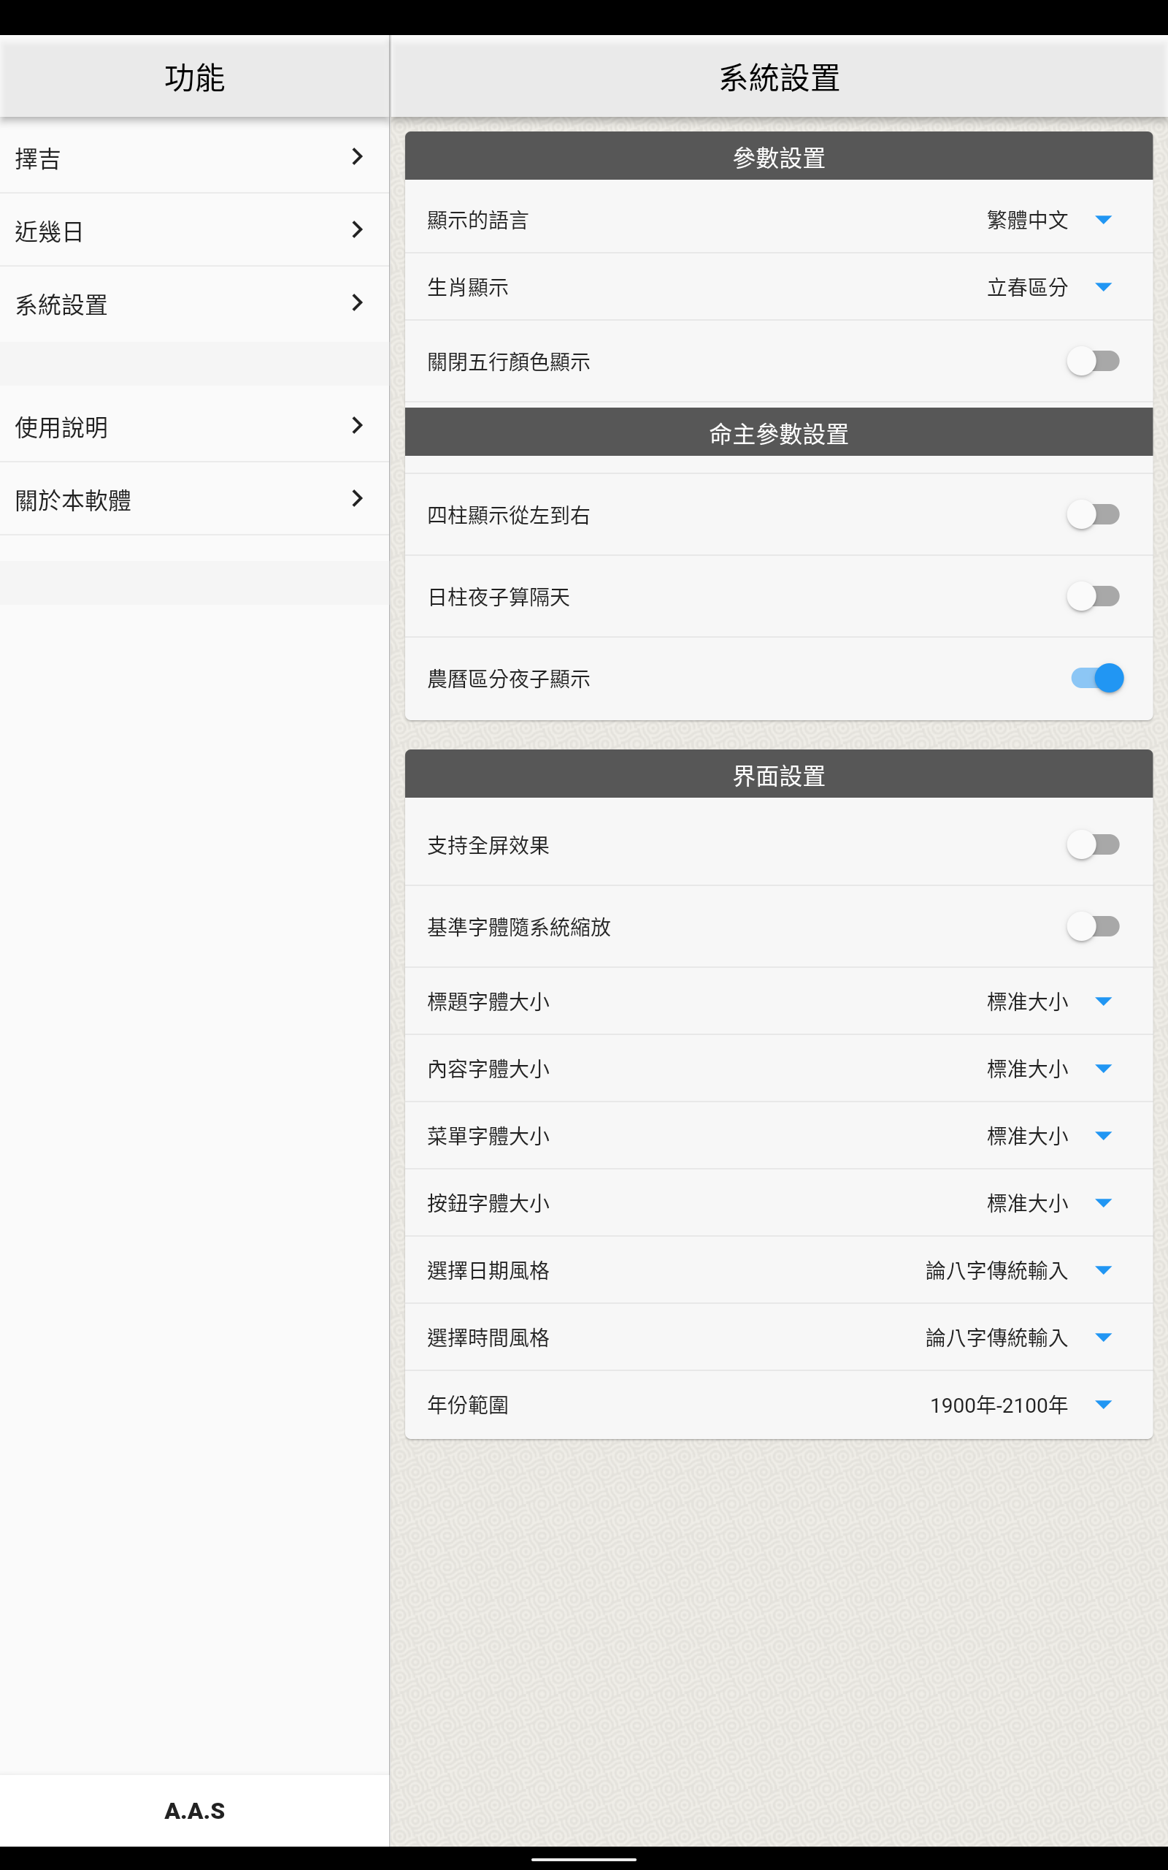Viewport: 1168px width, 1870px height.
Task: Click the A.A.S label at sidebar bottom
Action: 194,1811
